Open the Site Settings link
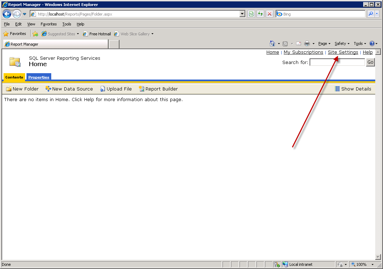The image size is (383, 269). click(x=343, y=52)
